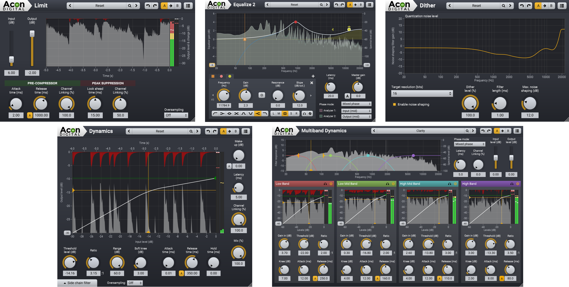Click the band bypass icon in Equalize 2

coord(310,114)
